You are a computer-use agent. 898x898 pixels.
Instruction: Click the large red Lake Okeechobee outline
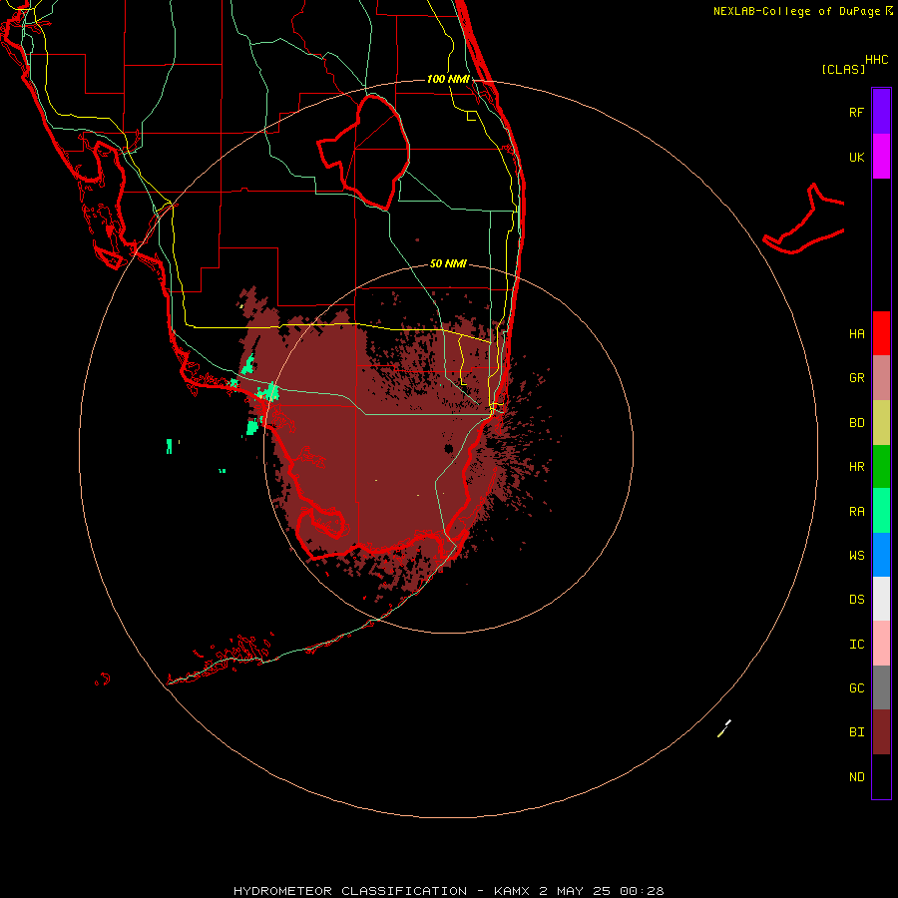pyautogui.click(x=363, y=153)
